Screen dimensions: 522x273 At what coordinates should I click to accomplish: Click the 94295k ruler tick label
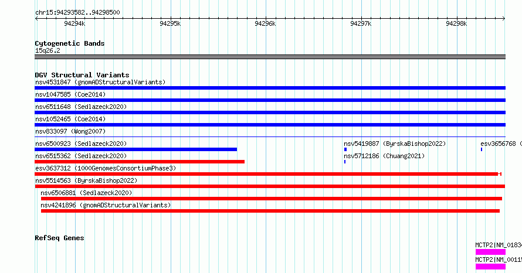point(170,23)
